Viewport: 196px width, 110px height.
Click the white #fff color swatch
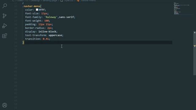37,9
